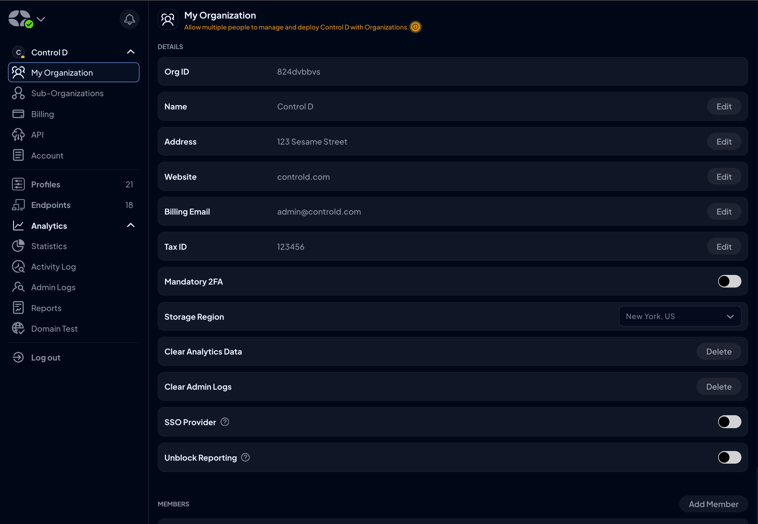This screenshot has width=758, height=524.
Task: Click the orange info icon beside description
Action: (x=415, y=27)
